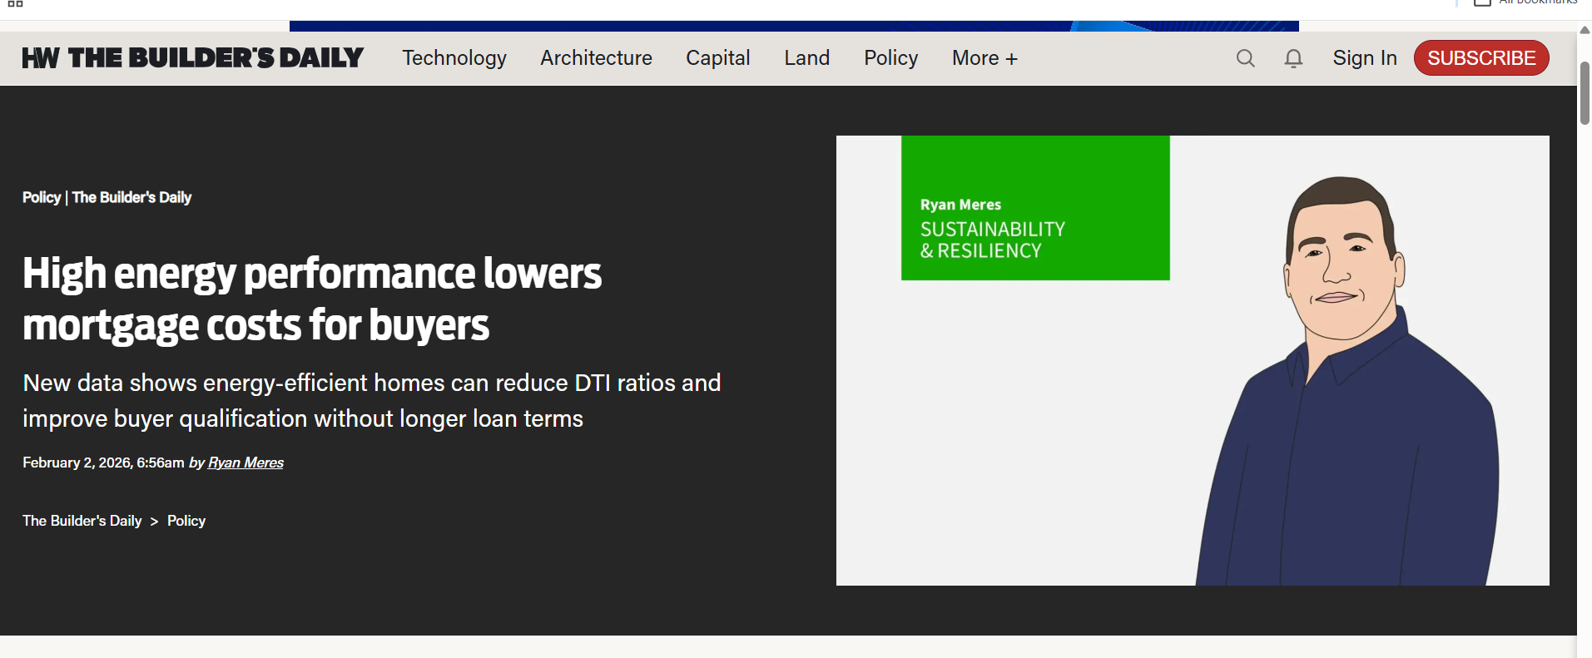1592x658 pixels.
Task: Click the Ryan Meres illustrated hero image
Action: (x=1192, y=360)
